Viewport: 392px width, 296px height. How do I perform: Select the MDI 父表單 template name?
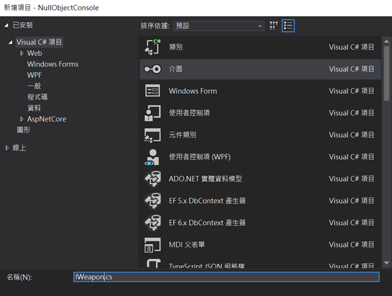[x=187, y=245]
